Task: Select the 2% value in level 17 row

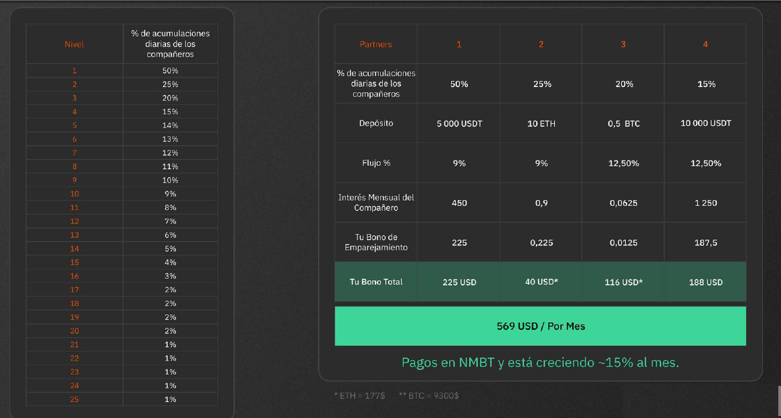Action: [x=171, y=290]
